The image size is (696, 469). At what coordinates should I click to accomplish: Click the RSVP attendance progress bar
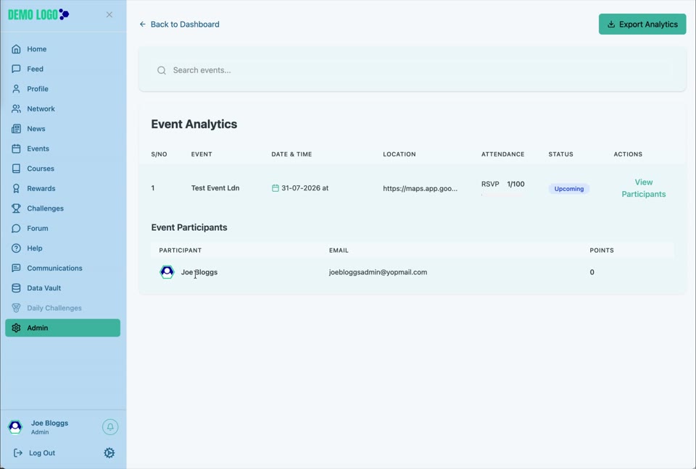502,194
